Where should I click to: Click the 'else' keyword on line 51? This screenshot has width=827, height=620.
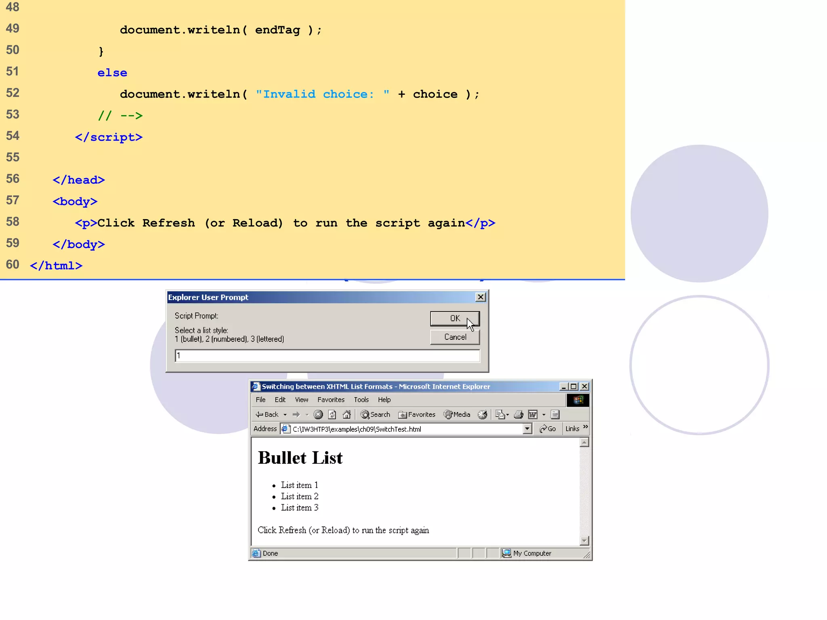pos(112,73)
